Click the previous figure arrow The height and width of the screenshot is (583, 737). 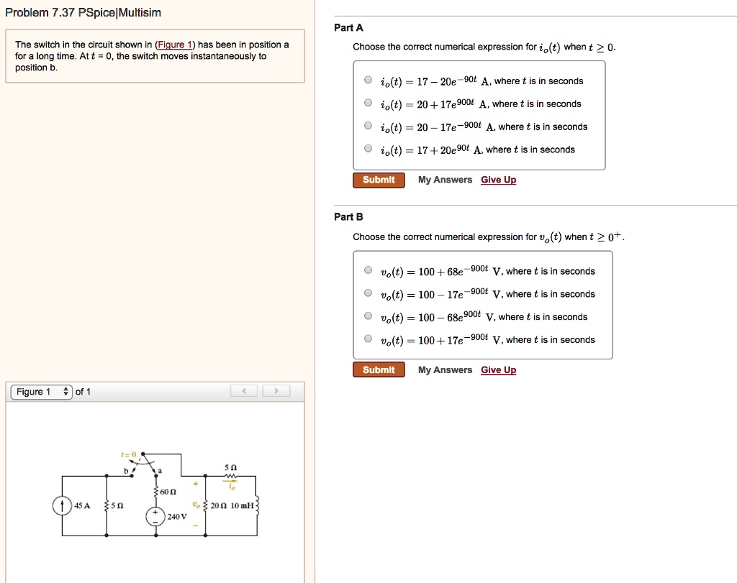coord(244,391)
